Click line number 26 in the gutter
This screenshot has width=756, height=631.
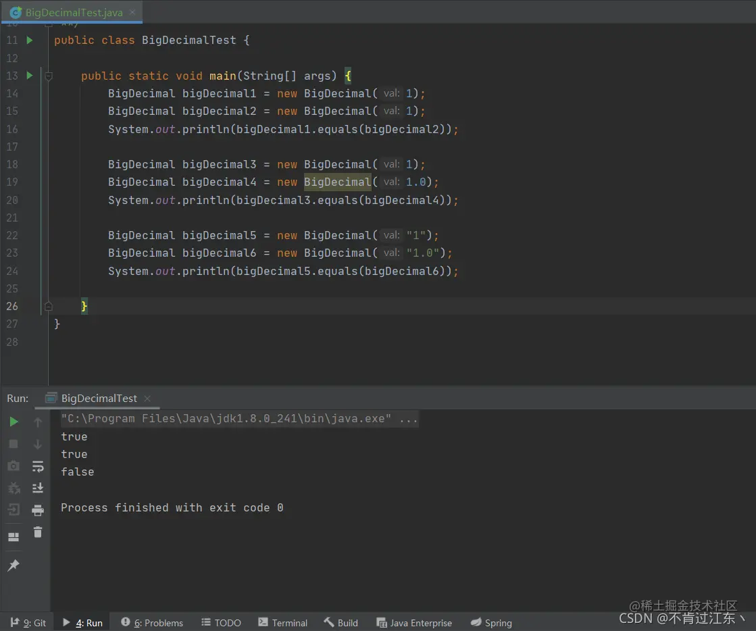[12, 306]
